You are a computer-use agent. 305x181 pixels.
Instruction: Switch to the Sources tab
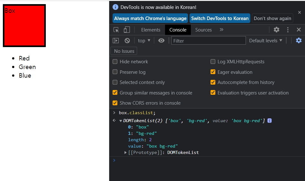(203, 30)
